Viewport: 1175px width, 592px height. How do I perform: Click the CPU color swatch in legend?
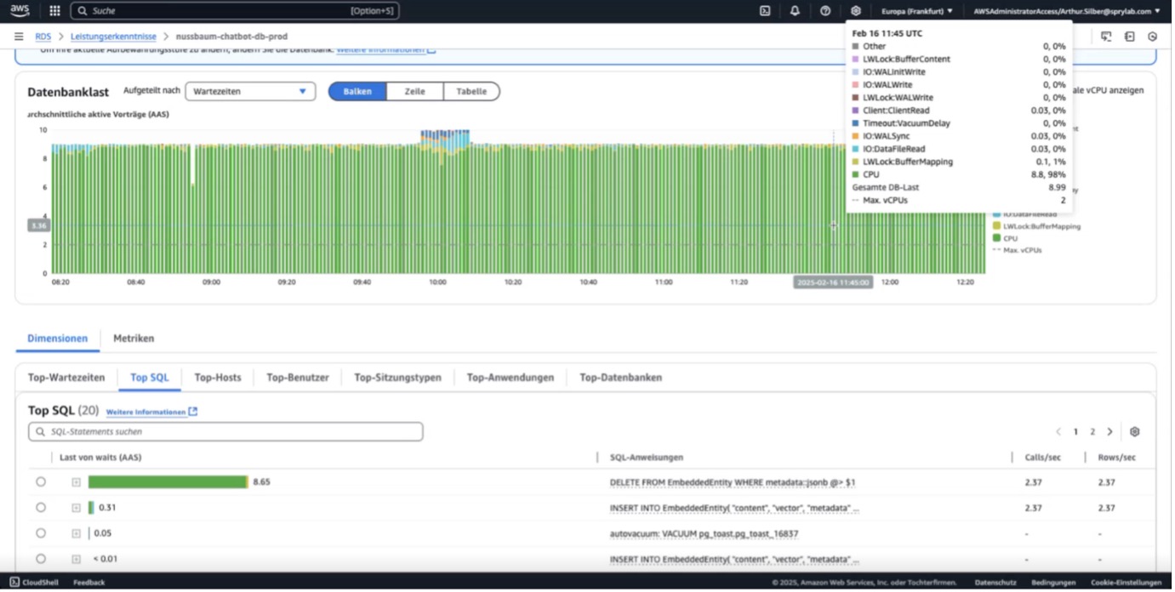pos(998,239)
